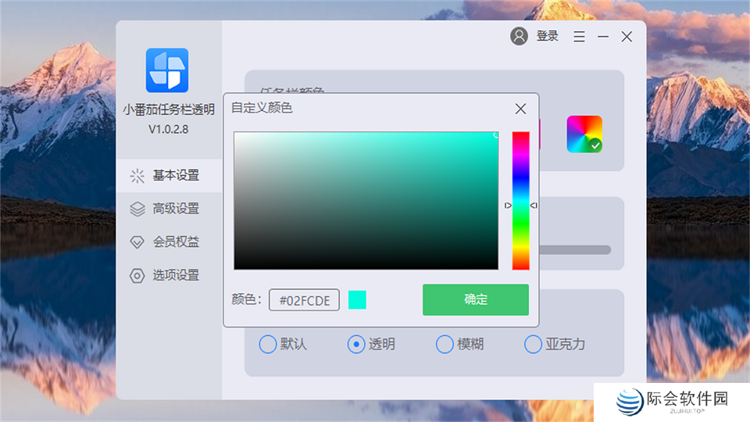Open the hamburger menu in title bar
Screen dimensions: 750x422
click(579, 37)
